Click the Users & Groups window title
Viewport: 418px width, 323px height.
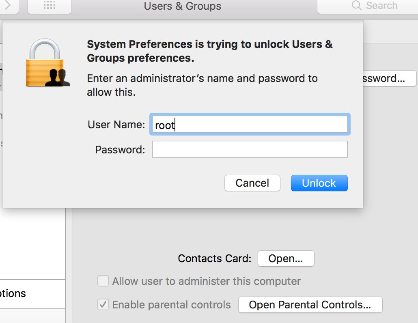coord(183,6)
